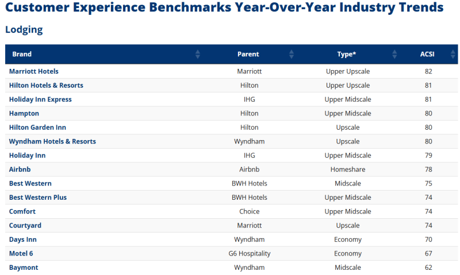Select BWH Hotels in the Best Western row
This screenshot has height=275, width=460.
point(250,183)
